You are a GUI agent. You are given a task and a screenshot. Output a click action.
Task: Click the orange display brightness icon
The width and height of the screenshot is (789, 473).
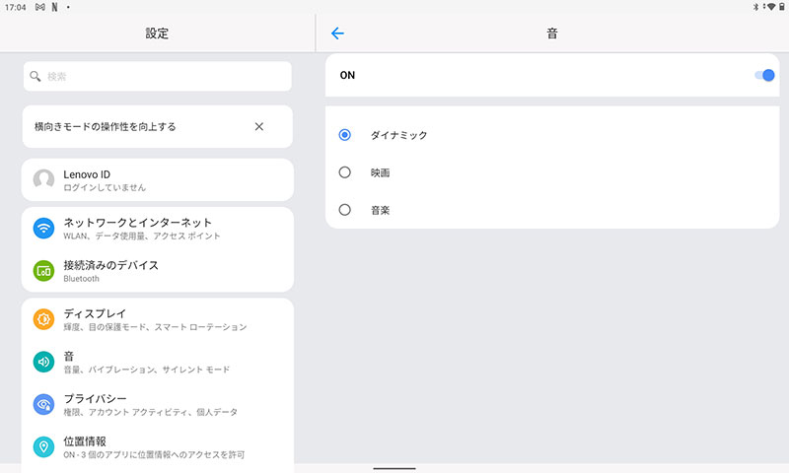pyautogui.click(x=43, y=319)
